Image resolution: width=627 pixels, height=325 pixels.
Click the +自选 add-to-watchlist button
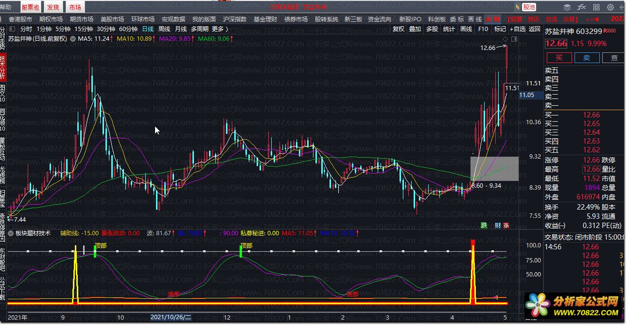[x=518, y=29]
